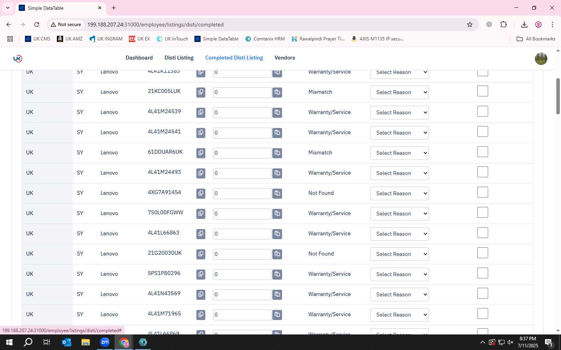Open Select Reason dropdown for 4L41M24539
This screenshot has height=350, width=561.
pyautogui.click(x=399, y=113)
